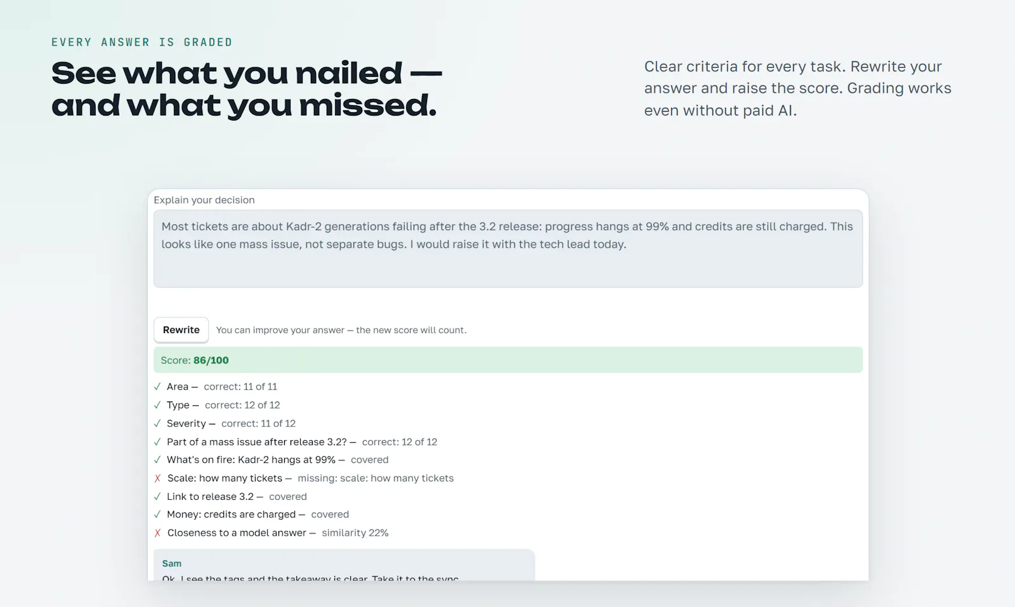Click the 'See what you nailed' headline
Screen dimensions: 1015x607
(x=247, y=89)
